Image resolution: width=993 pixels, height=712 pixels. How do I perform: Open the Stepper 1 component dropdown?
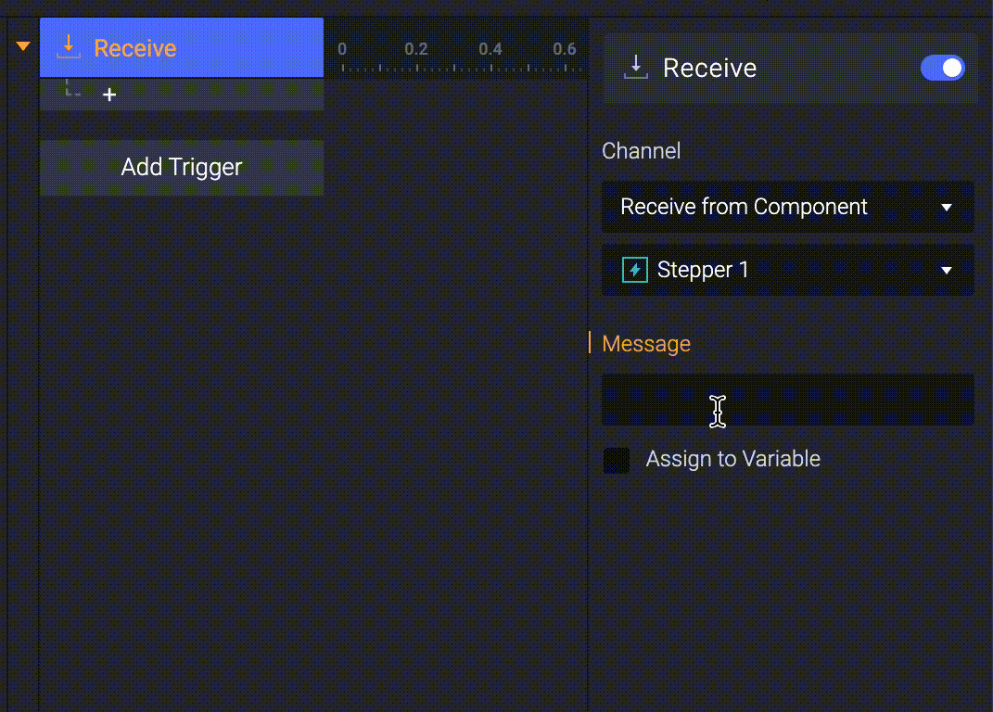pyautogui.click(x=788, y=270)
